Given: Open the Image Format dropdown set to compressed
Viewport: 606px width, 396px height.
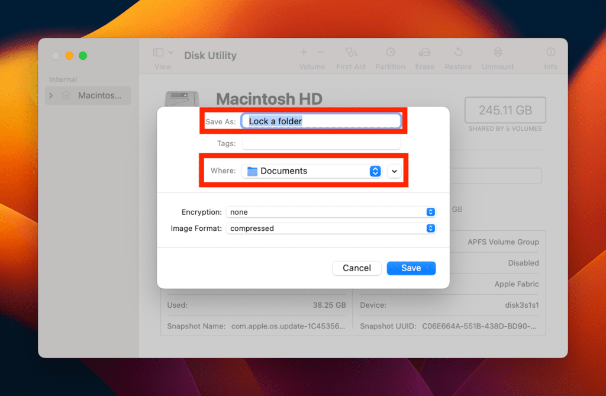Looking at the screenshot, I should [331, 228].
